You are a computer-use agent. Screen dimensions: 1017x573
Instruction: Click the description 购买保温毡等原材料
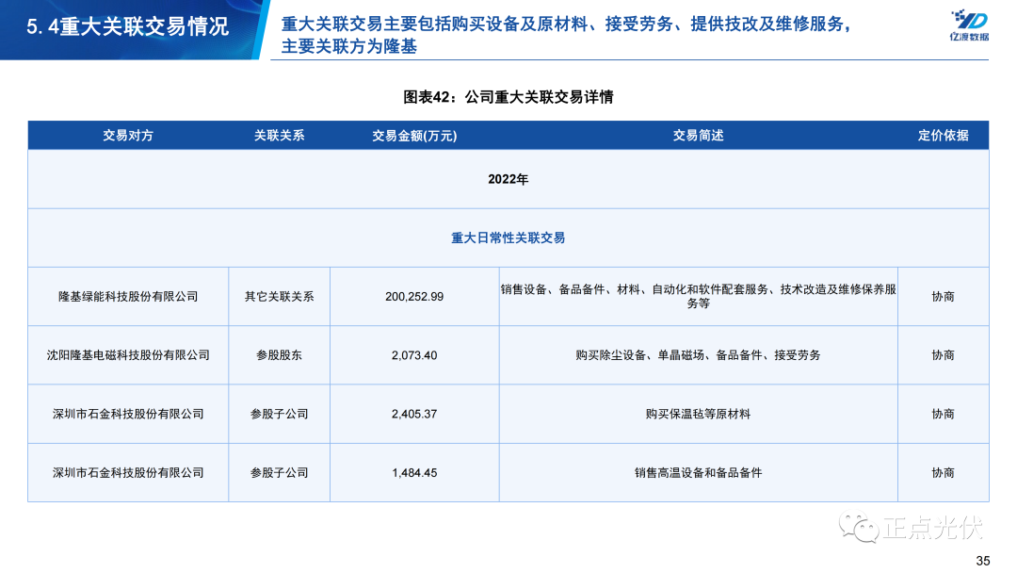(698, 414)
